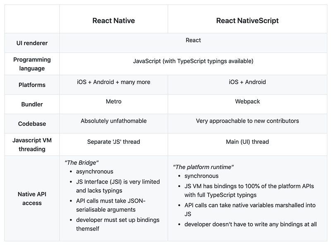Click the Webpack cell
The width and height of the screenshot is (331, 245).
click(247, 102)
